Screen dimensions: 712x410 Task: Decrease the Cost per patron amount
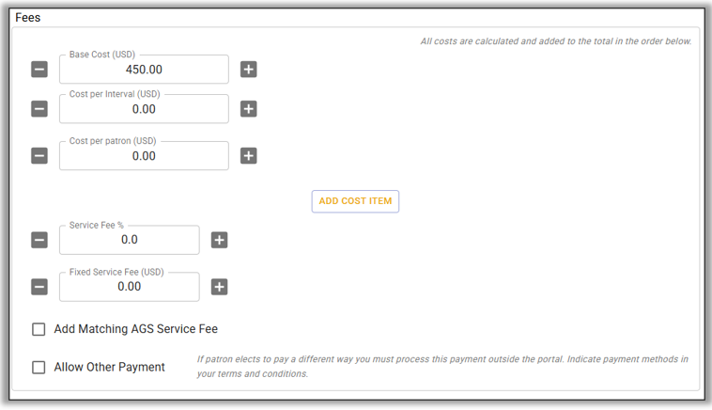tap(39, 156)
